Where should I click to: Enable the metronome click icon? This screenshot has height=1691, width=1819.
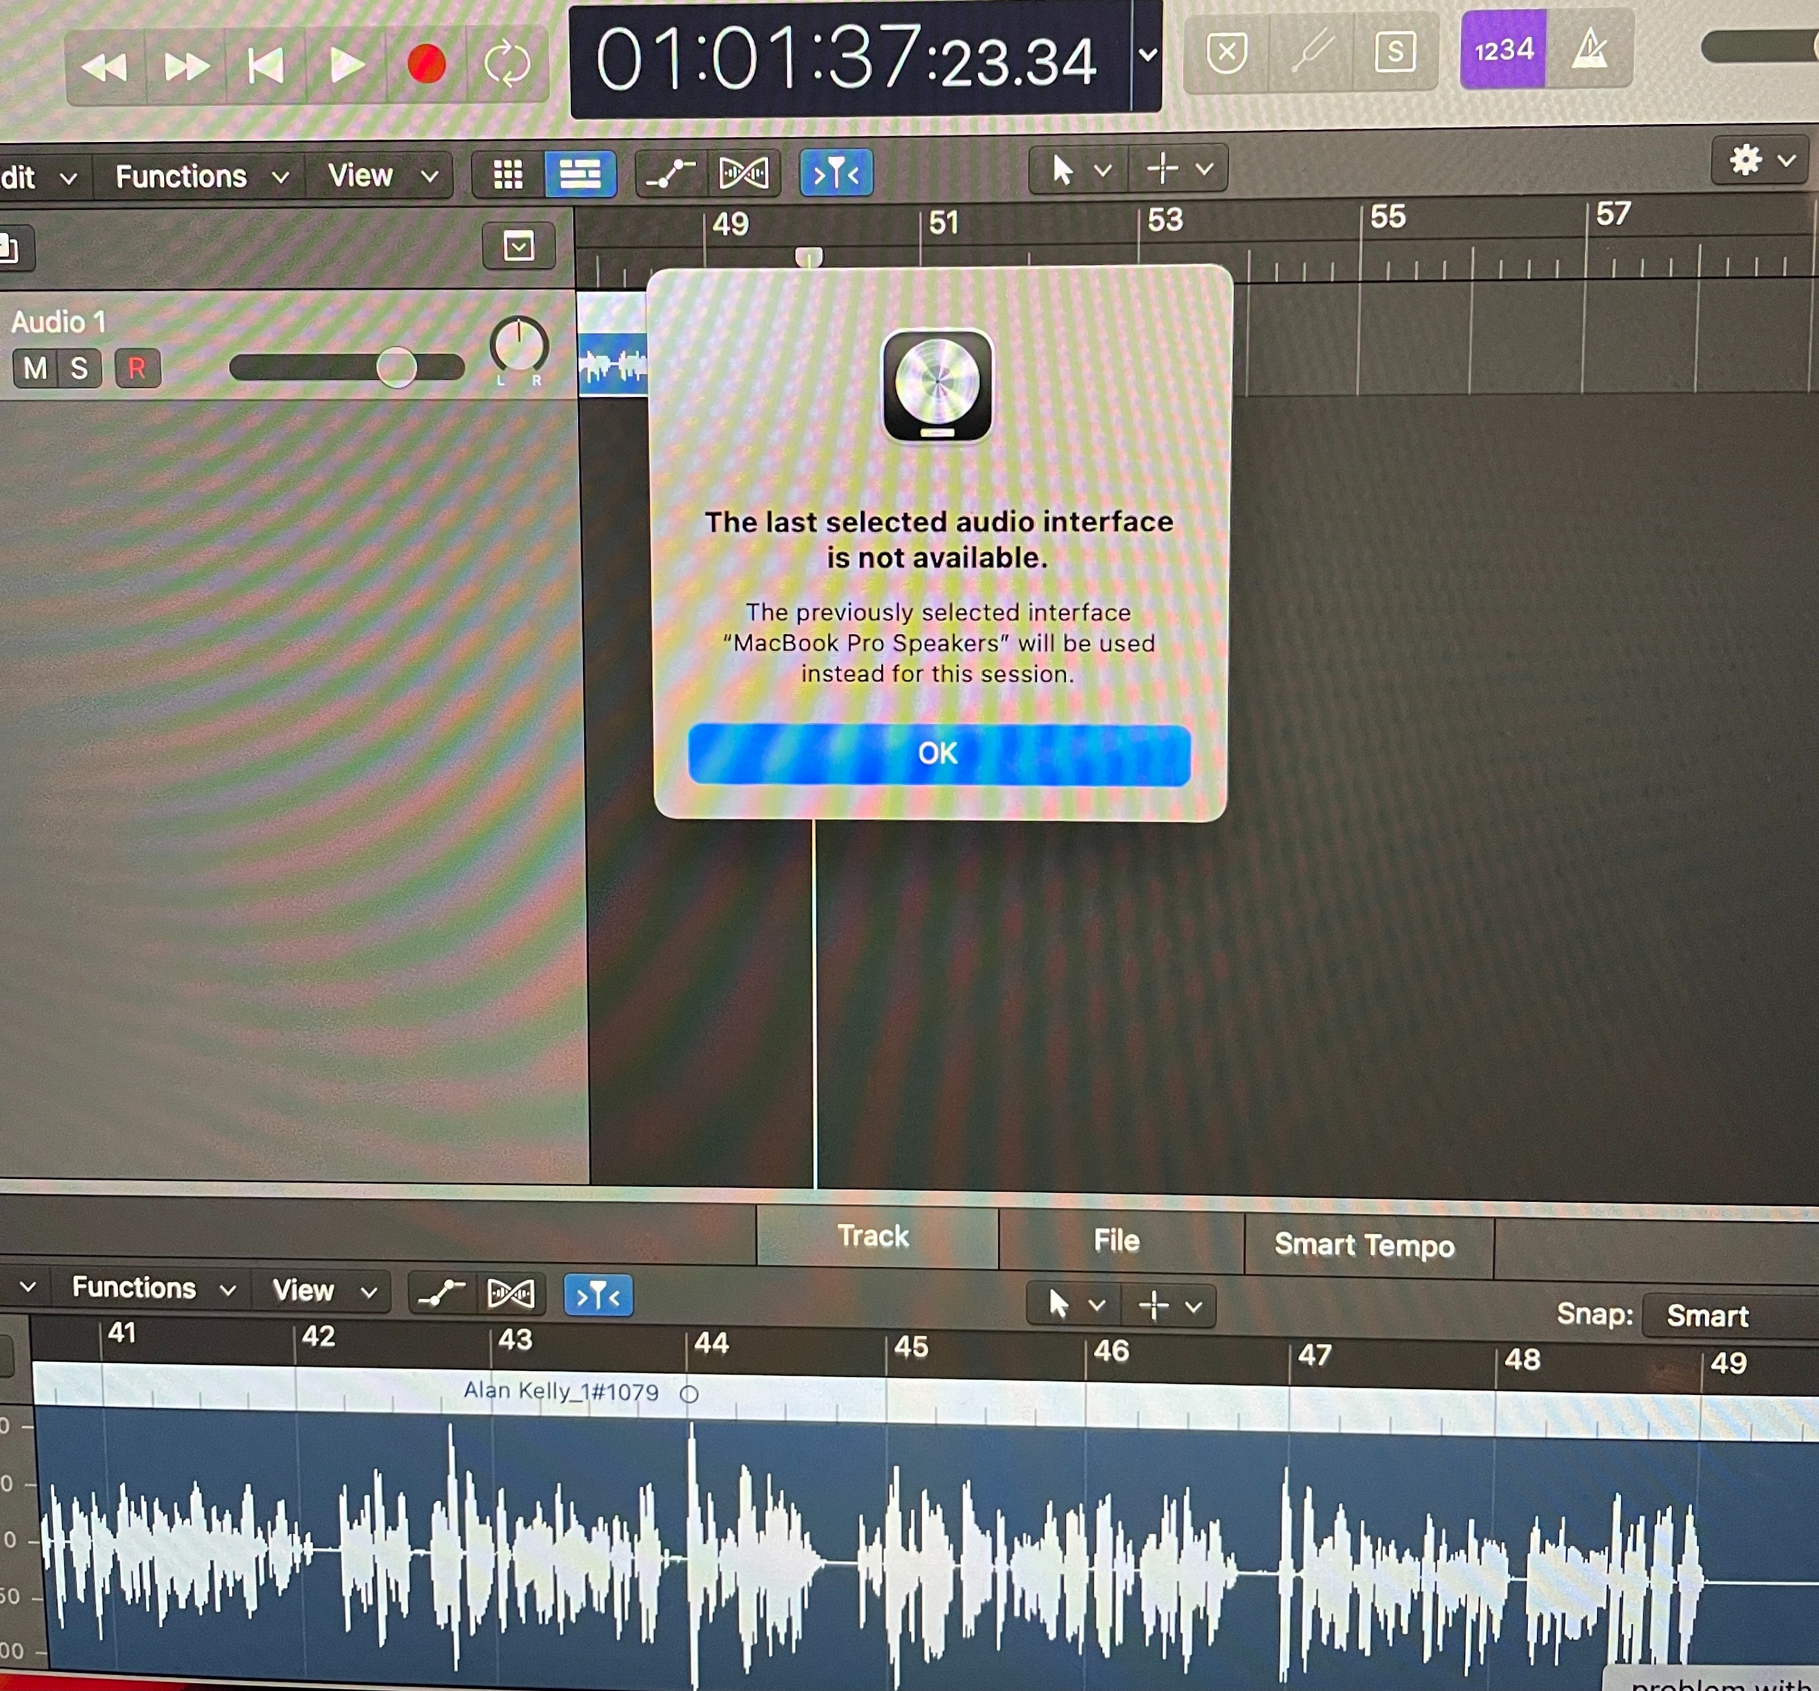point(1590,49)
